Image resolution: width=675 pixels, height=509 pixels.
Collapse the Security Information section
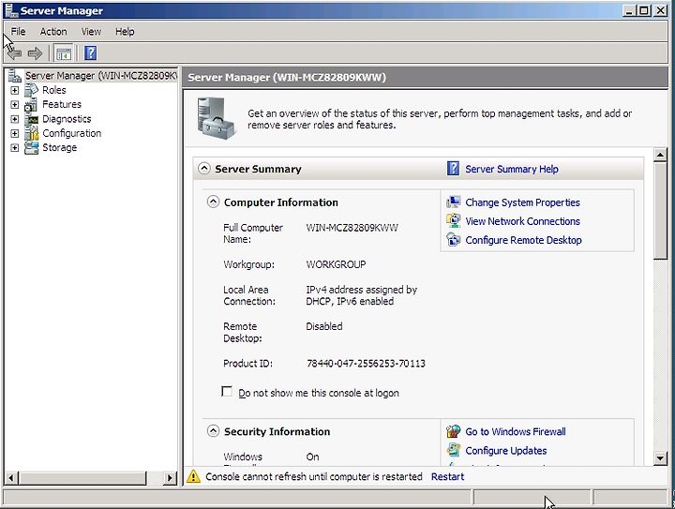coord(213,430)
